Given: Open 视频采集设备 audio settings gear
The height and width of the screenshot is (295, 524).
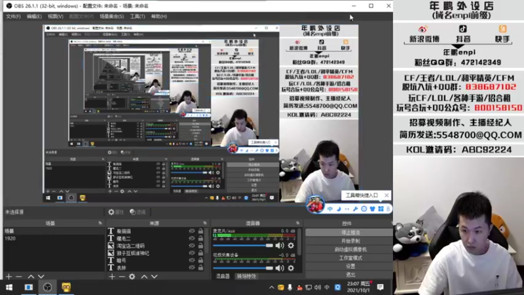Looking at the screenshot, I should click(x=291, y=268).
